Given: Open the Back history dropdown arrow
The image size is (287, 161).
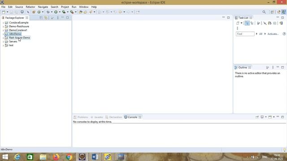Looking at the screenshot, I should 124,12.
